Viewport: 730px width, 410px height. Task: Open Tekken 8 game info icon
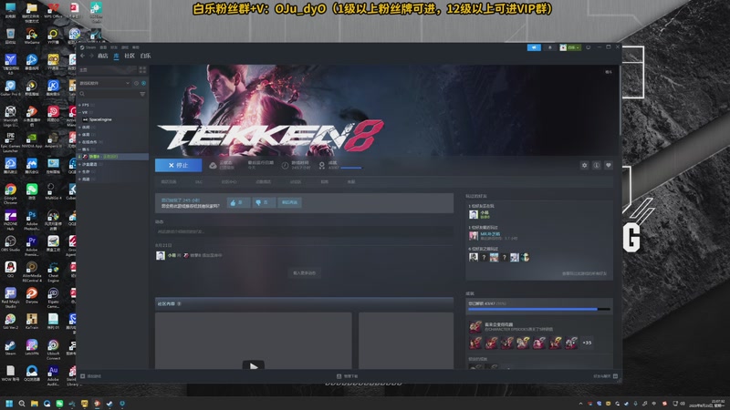click(x=597, y=166)
